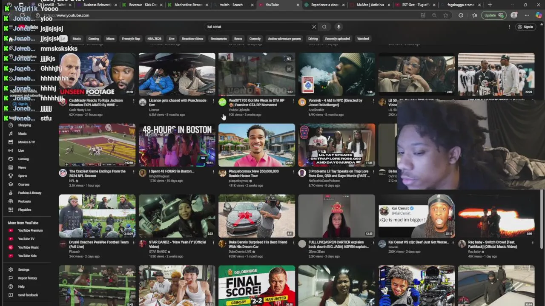The width and height of the screenshot is (545, 306).
Task: Open Fashion & Beauty in the sidebar
Action: pyautogui.click(x=30, y=193)
